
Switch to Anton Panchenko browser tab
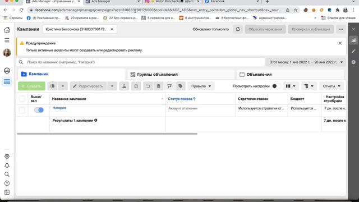172,2
